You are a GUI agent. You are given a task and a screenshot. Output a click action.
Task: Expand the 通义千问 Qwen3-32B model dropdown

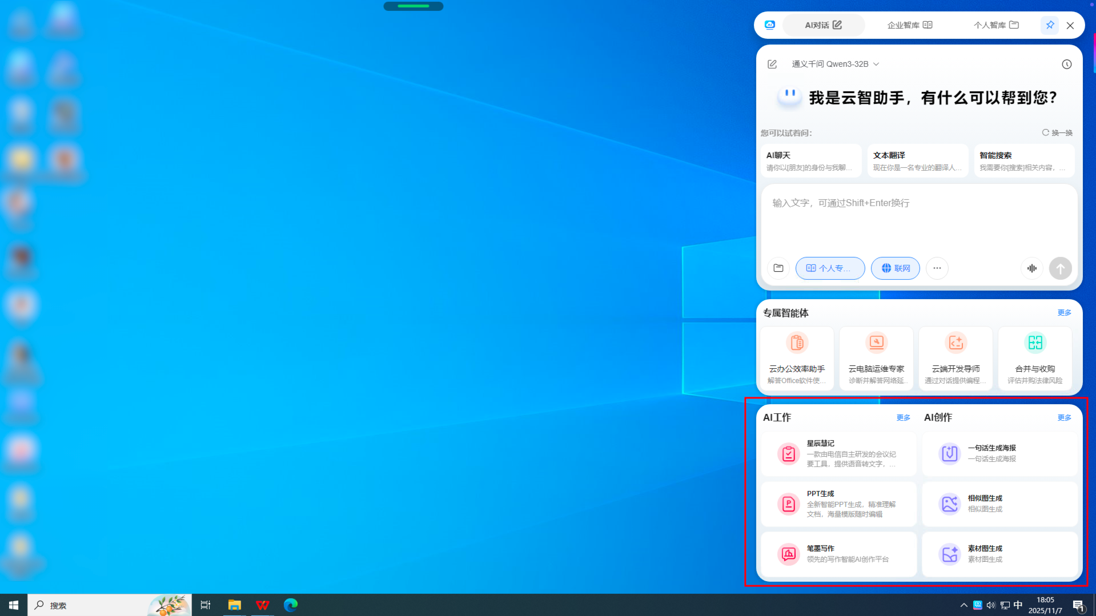click(x=835, y=64)
